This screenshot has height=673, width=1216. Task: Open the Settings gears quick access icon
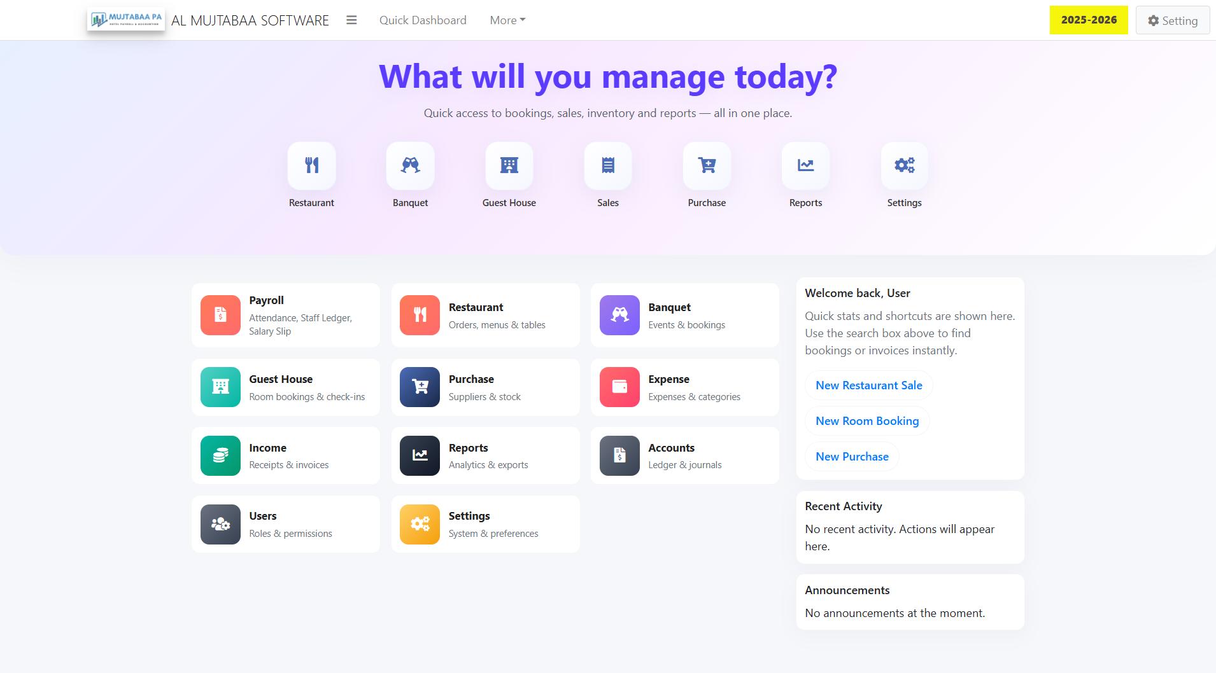tap(904, 166)
